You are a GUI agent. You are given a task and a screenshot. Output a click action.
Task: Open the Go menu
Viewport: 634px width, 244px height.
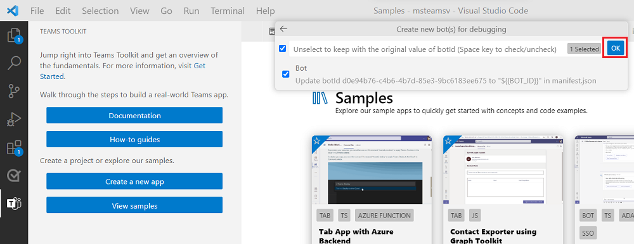click(166, 11)
